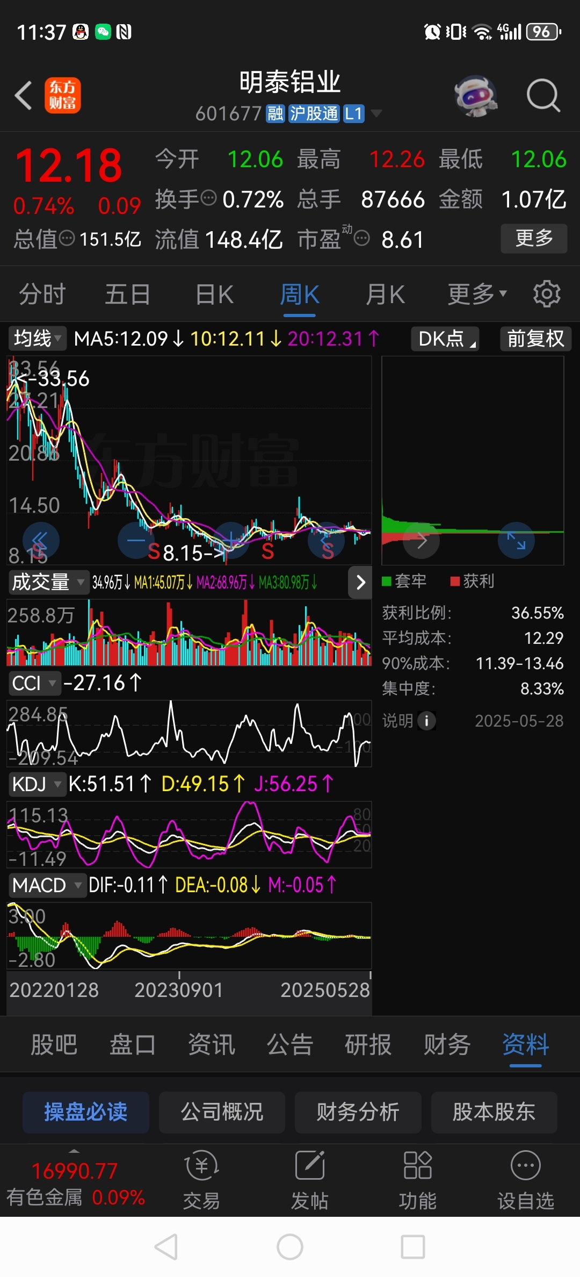Tap 设自选 add to watchlist icon
The width and height of the screenshot is (580, 1277).
pyautogui.click(x=526, y=1180)
